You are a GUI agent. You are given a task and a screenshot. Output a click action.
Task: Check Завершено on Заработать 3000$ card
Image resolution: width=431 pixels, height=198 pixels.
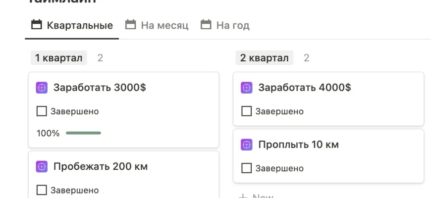[42, 111]
